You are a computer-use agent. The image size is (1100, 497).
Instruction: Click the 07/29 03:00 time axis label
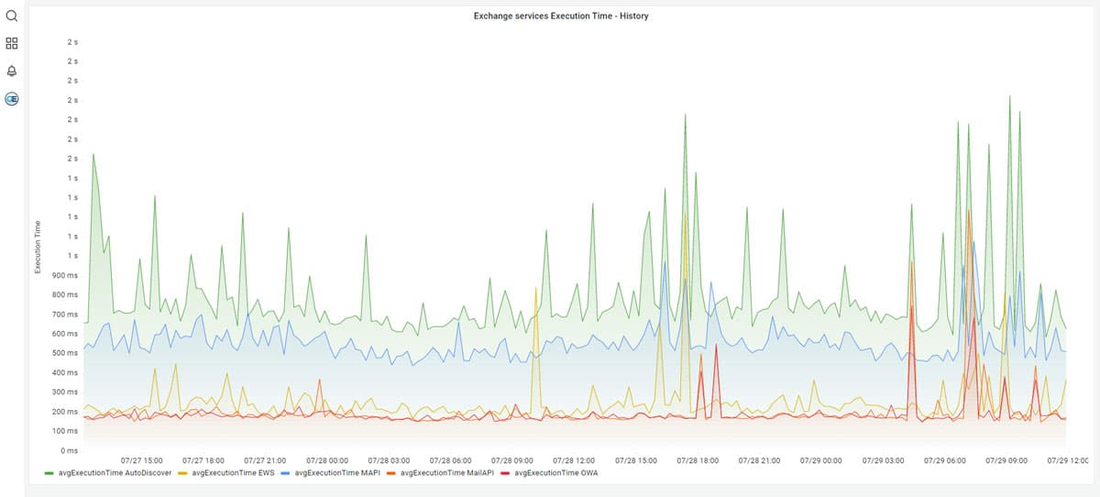coord(884,460)
